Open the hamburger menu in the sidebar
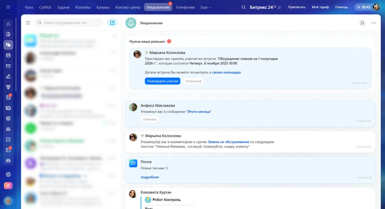Screen dimensions: 385x209 click(8, 7)
